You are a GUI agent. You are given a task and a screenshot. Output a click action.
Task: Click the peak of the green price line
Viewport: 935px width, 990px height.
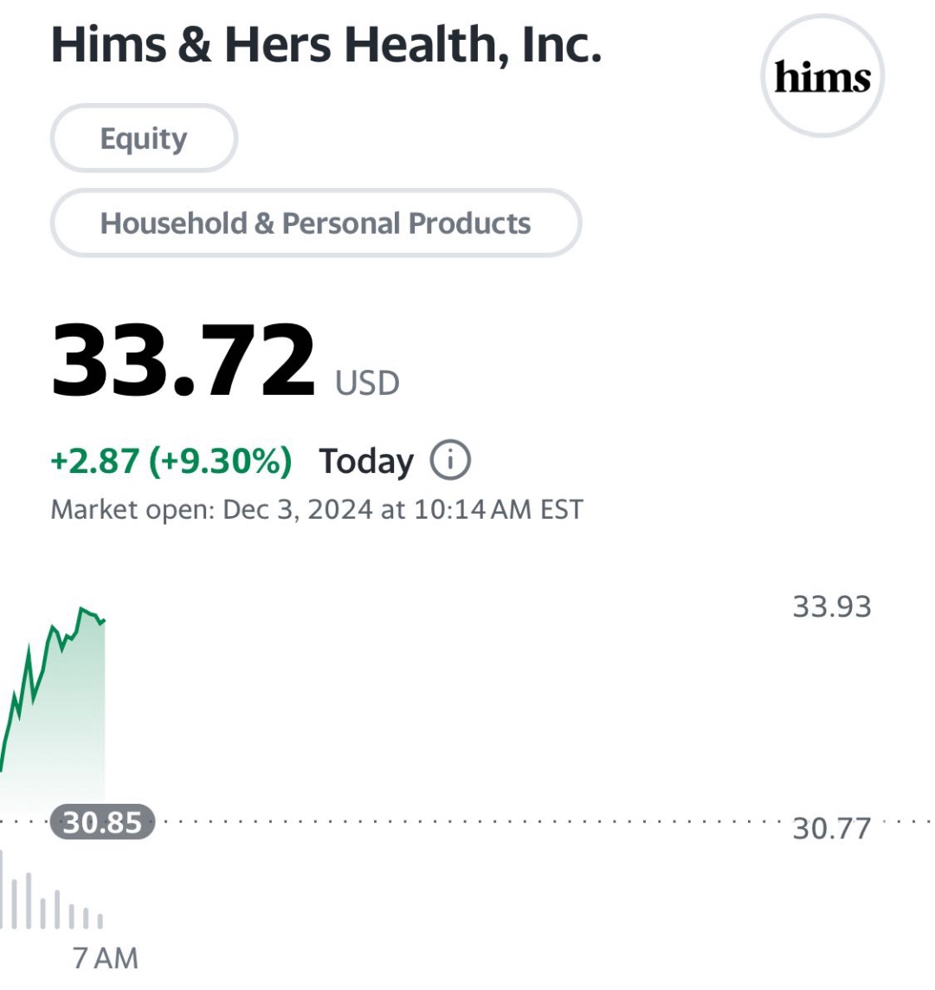click(x=81, y=609)
